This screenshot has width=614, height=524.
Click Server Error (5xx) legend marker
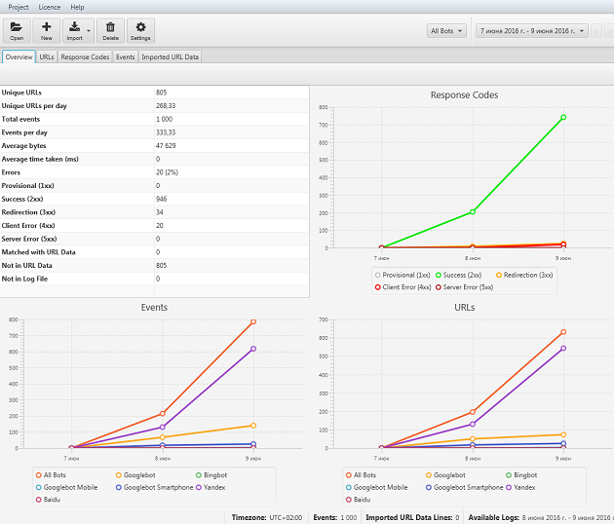pos(439,287)
